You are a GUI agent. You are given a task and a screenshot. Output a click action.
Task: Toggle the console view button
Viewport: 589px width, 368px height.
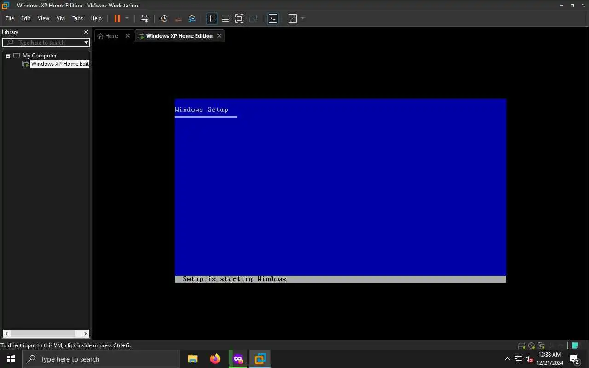273,18
